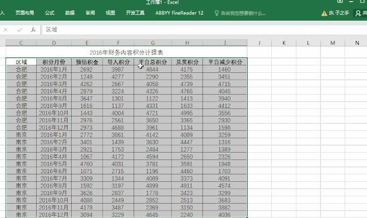Screen dimensions: 367x218
Task: Select column C header
Action: click(21, 42)
